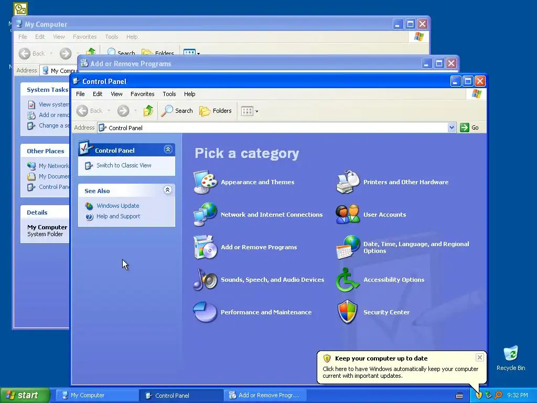Open Security Center shield icon
Viewport: 537px width, 403px height.
[348, 312]
